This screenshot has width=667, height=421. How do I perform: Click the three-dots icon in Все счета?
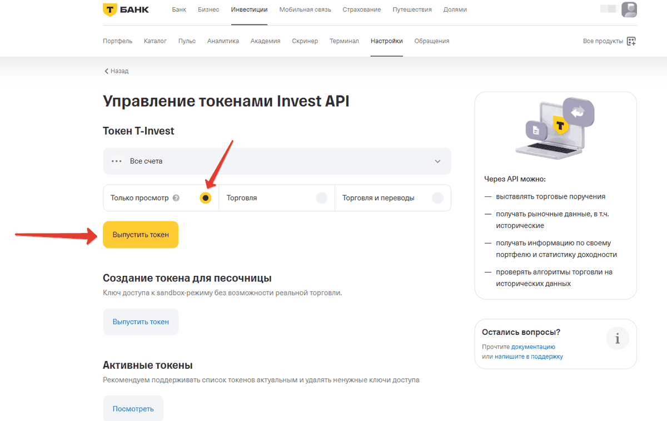pos(116,161)
